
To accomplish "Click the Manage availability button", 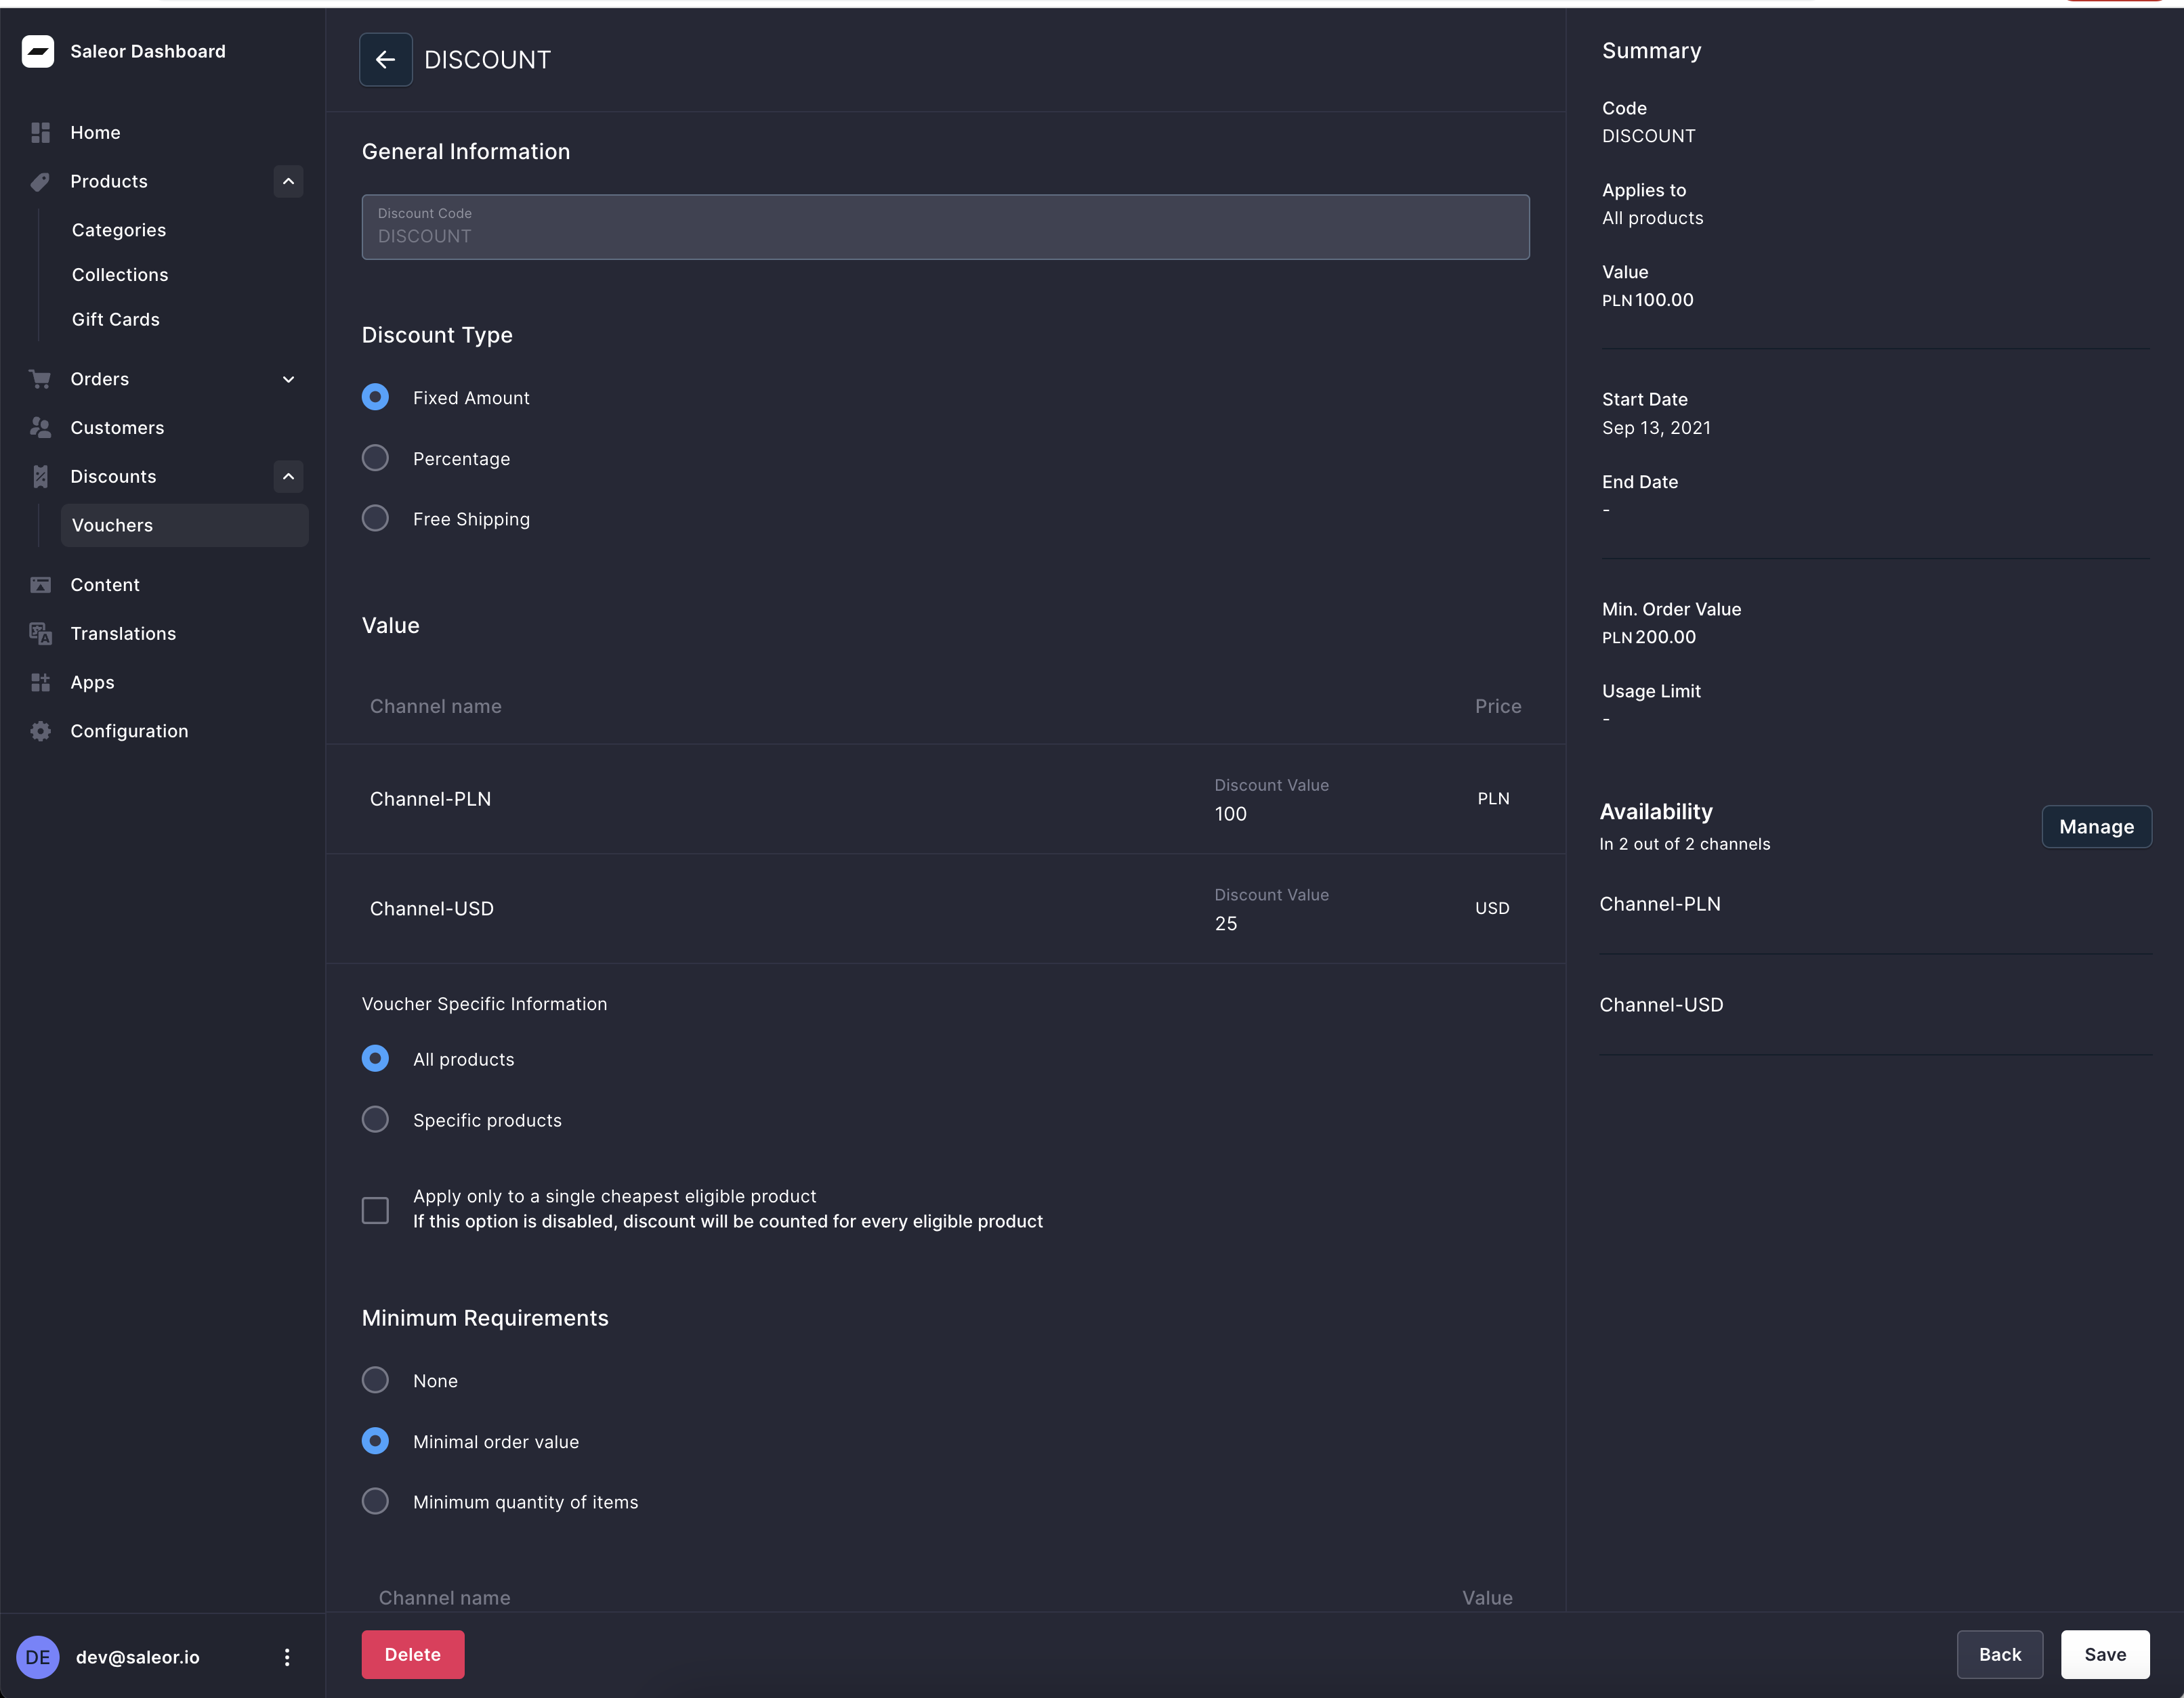I will [x=2096, y=827].
